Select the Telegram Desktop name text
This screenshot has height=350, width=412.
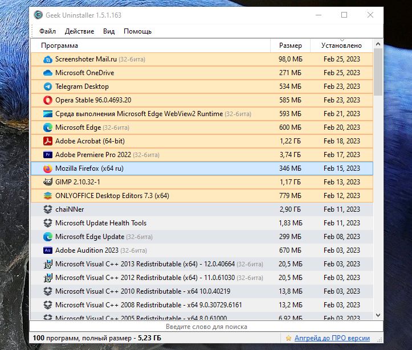tap(82, 87)
